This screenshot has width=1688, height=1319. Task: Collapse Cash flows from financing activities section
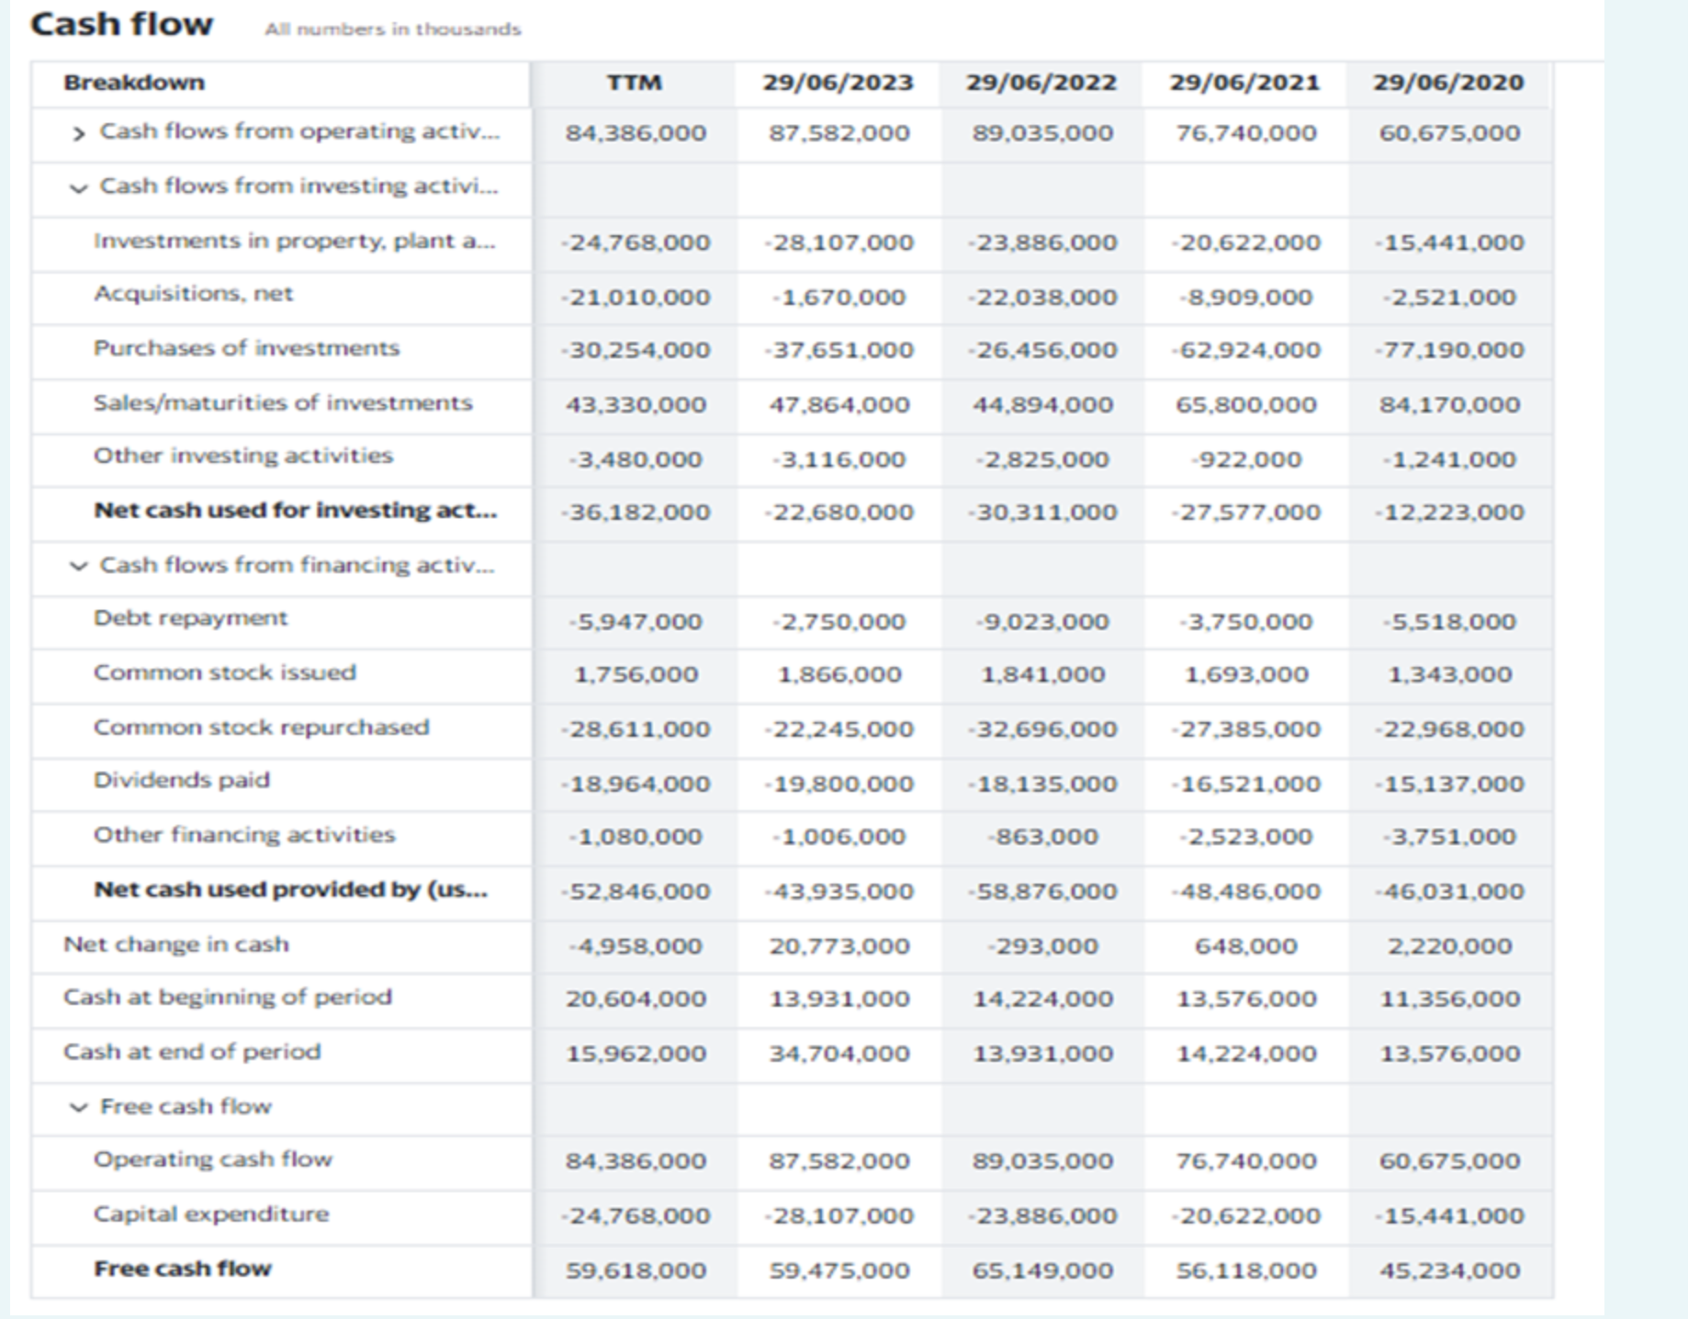[77, 567]
